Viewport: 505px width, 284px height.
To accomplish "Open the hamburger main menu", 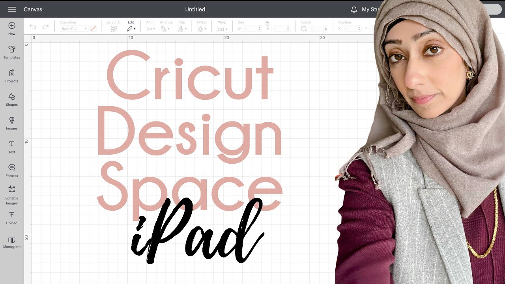I will [12, 9].
